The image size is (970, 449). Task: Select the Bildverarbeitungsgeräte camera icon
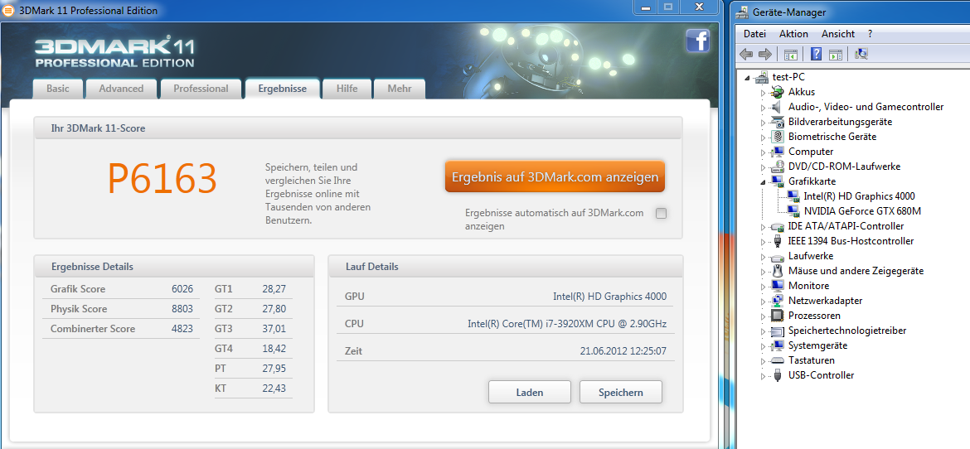[778, 122]
